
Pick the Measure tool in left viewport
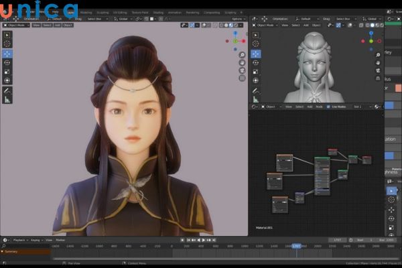7,99
